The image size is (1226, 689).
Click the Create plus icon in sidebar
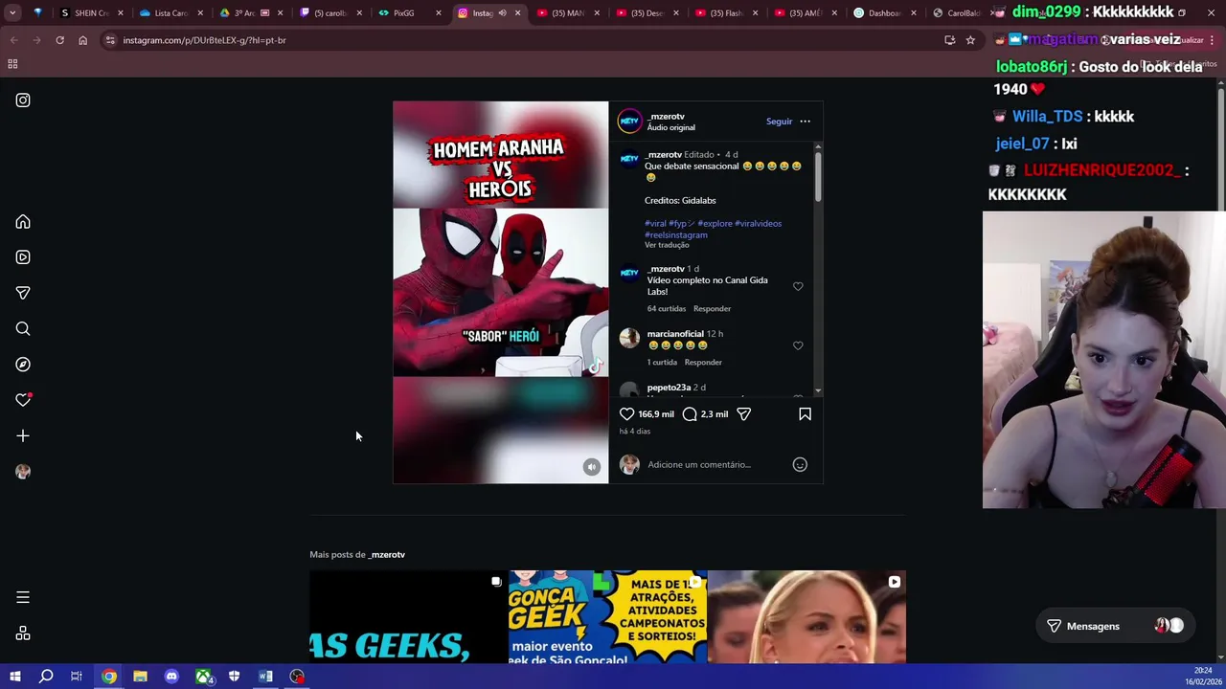click(23, 435)
